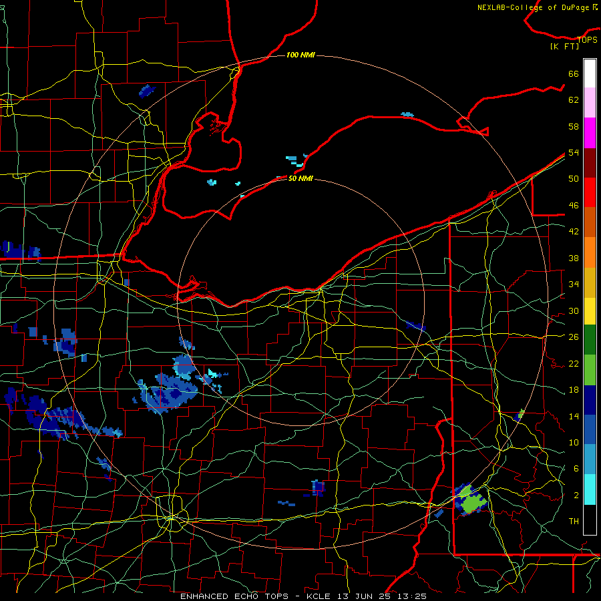
Task: Click the 10 legend value
Action: tap(574, 443)
